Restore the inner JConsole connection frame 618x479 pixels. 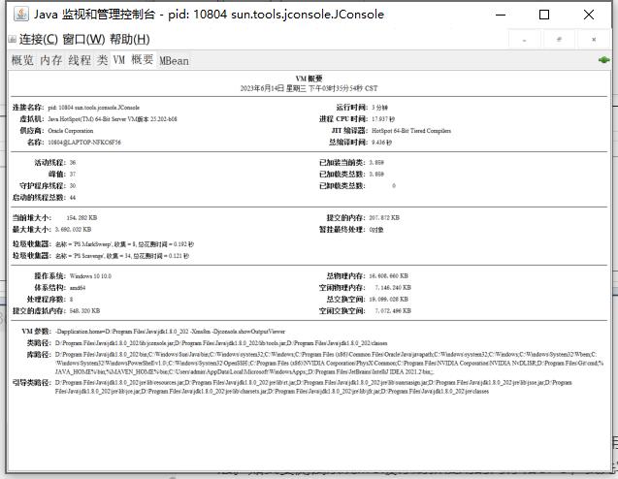pos(559,40)
